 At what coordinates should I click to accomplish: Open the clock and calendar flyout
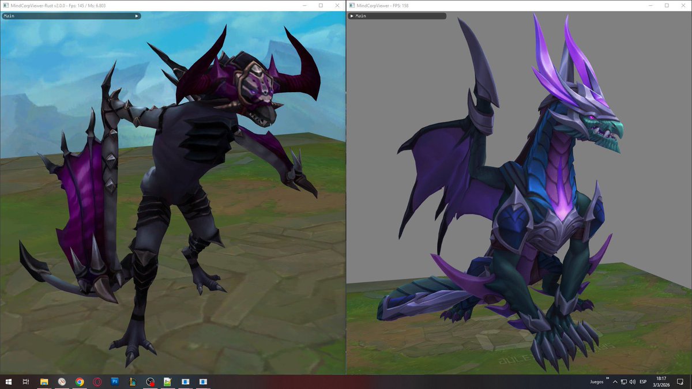[x=661, y=382]
